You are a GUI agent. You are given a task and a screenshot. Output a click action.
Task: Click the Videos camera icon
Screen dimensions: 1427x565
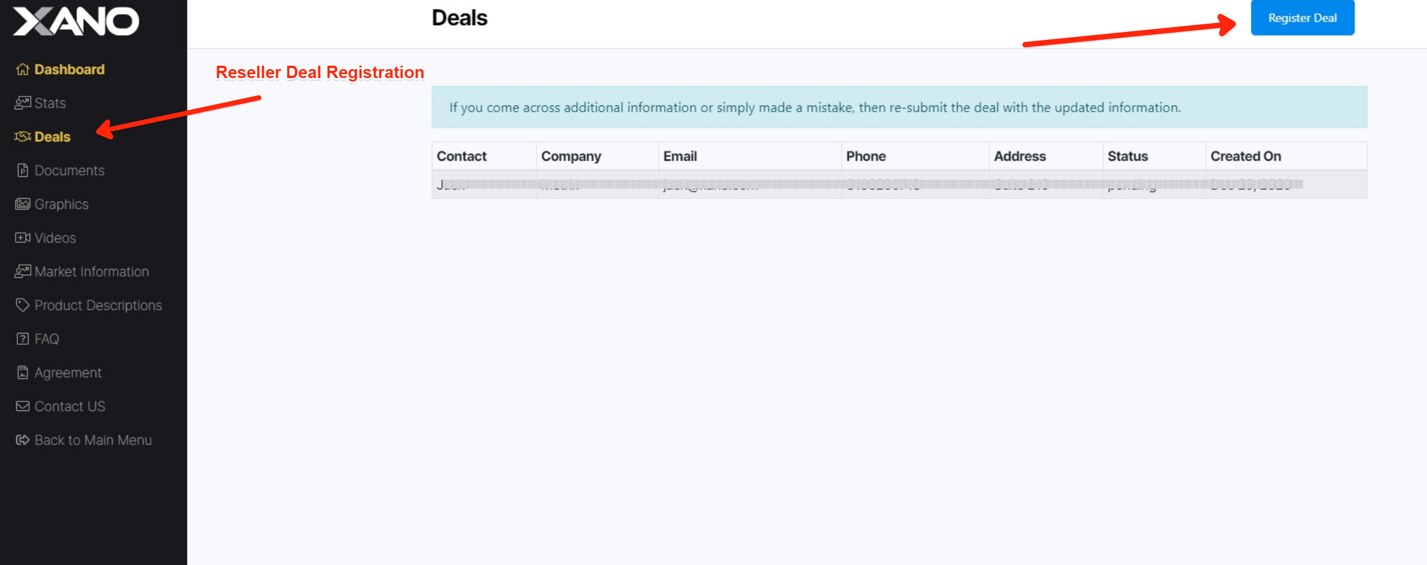click(x=22, y=238)
